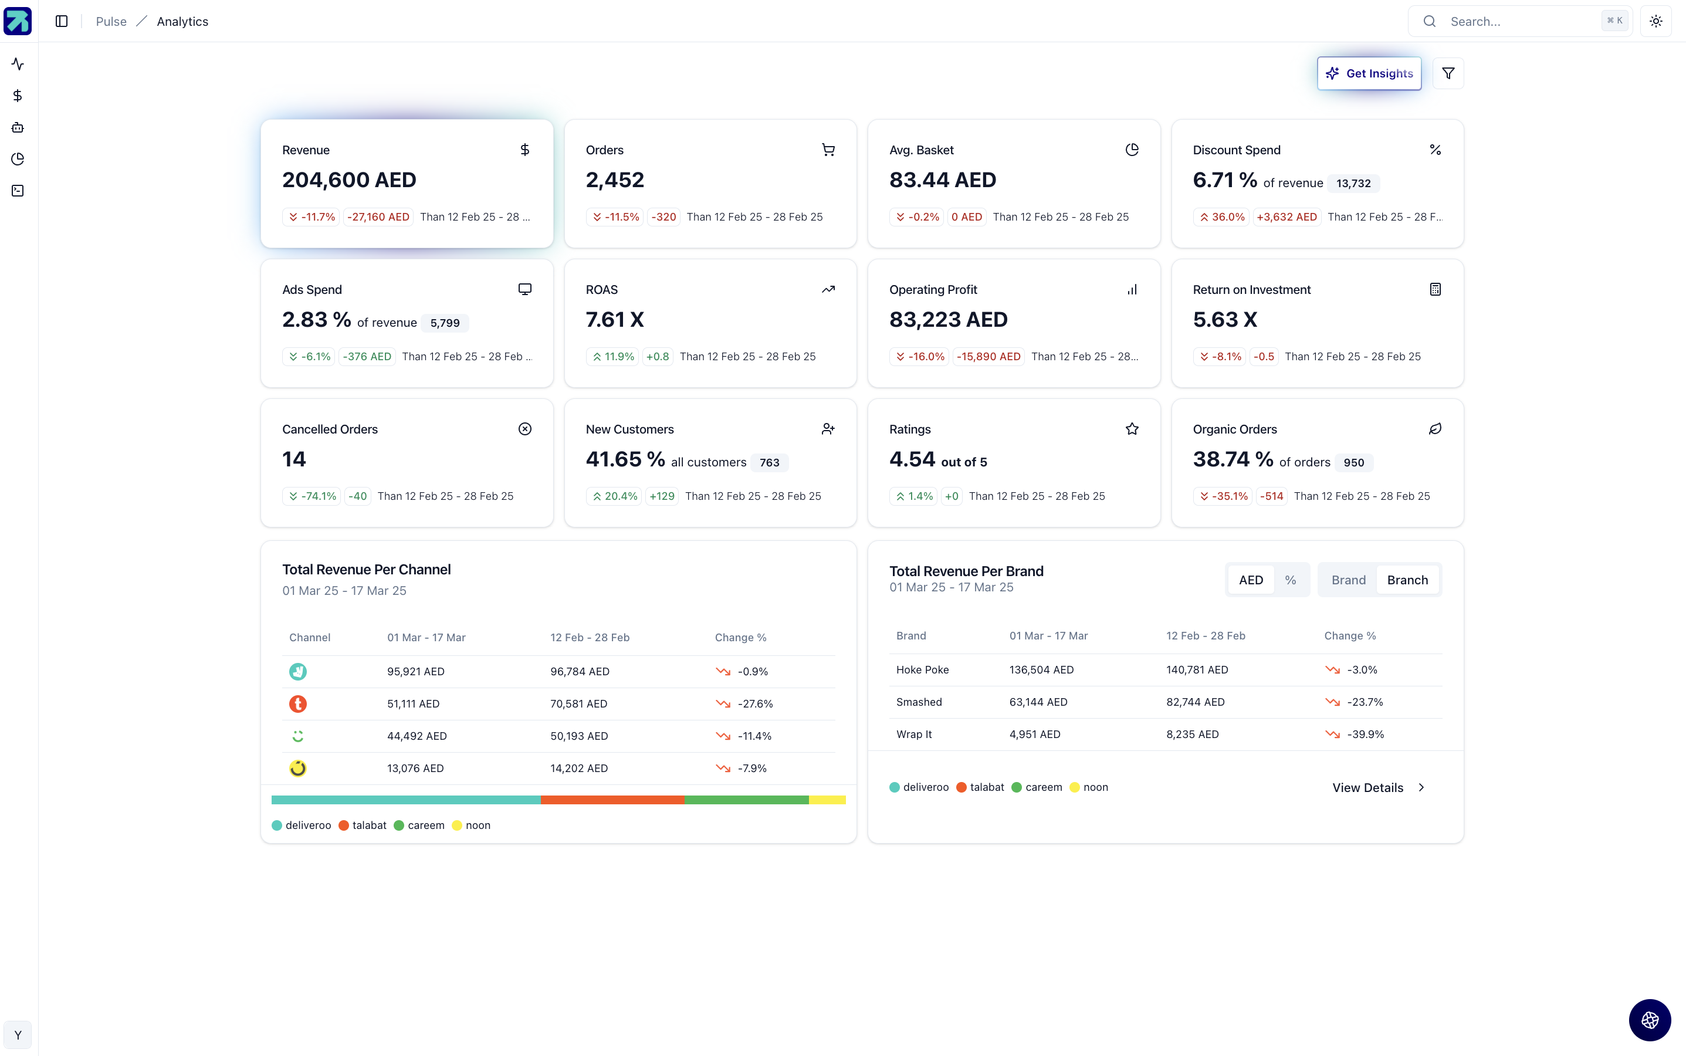
Task: Open the filter funnel icon
Action: pos(1448,73)
